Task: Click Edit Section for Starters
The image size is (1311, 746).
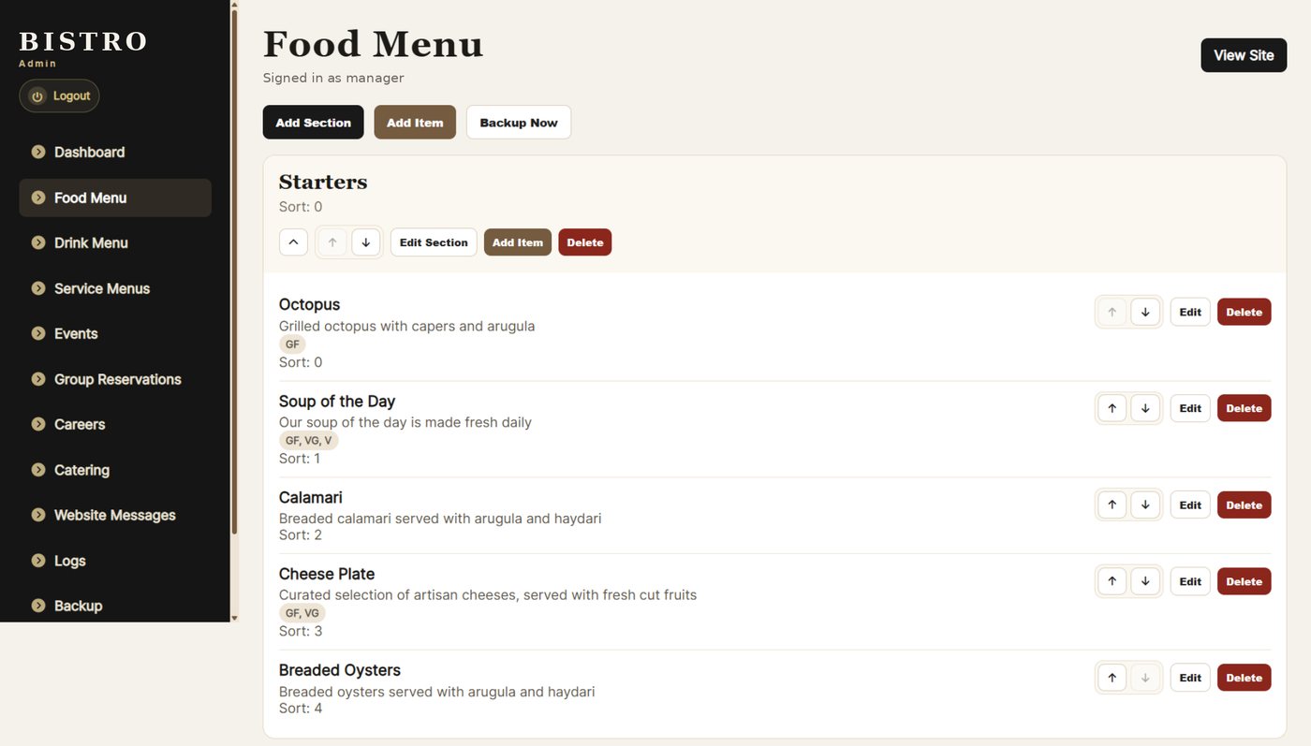Action: [x=434, y=242]
